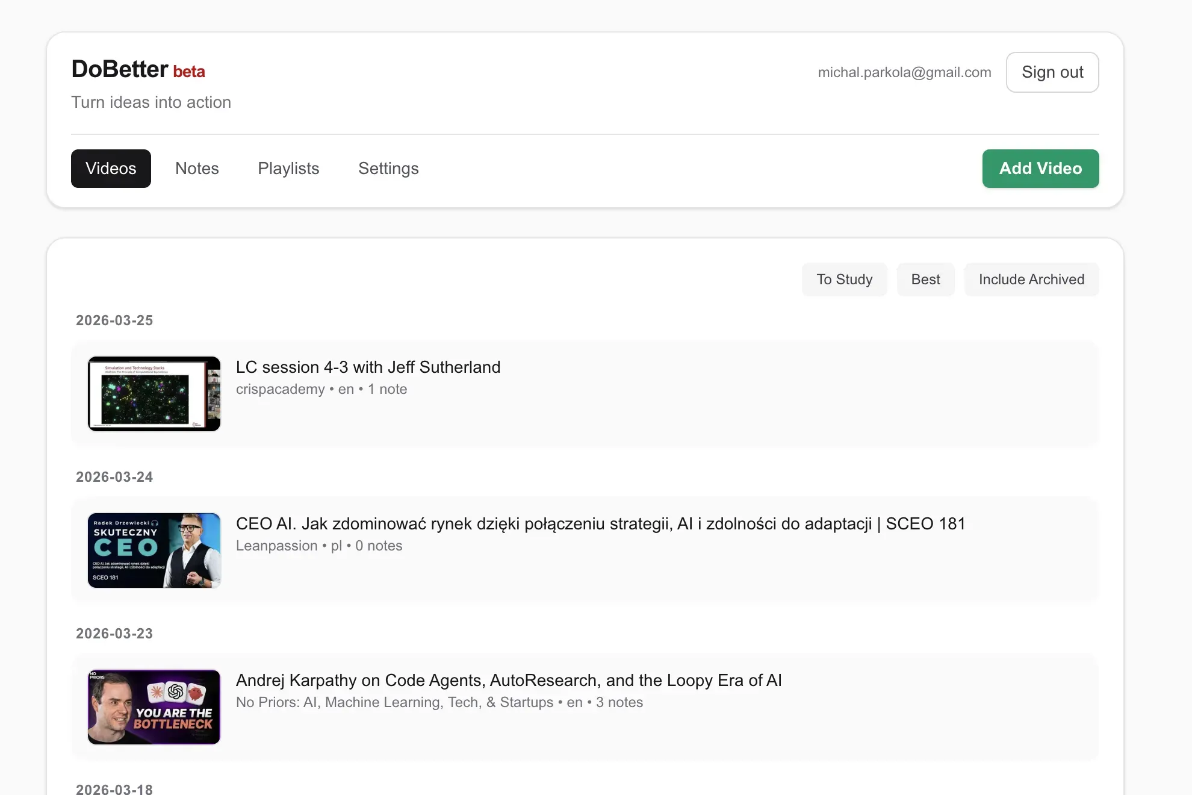Select the 'crispacademy • en • 1 note' line
This screenshot has width=1192, height=795.
[321, 389]
